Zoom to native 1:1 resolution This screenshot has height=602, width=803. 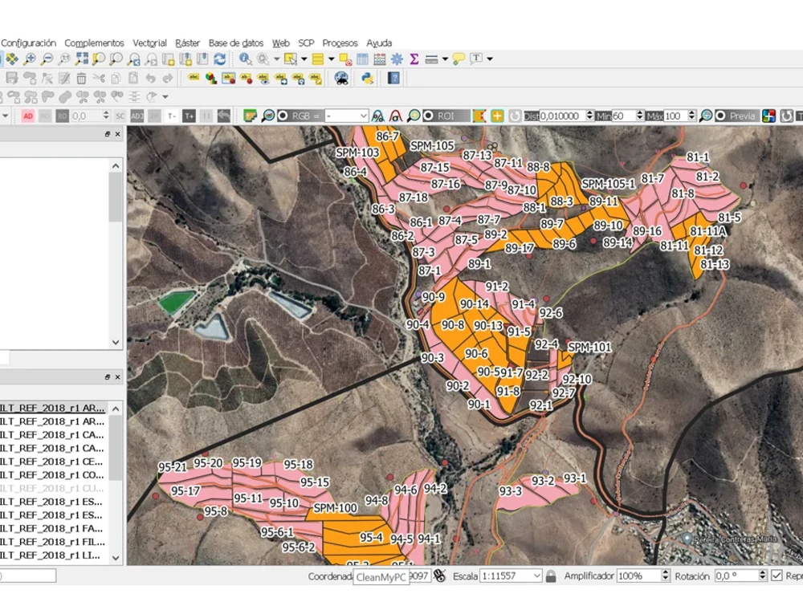[64, 59]
